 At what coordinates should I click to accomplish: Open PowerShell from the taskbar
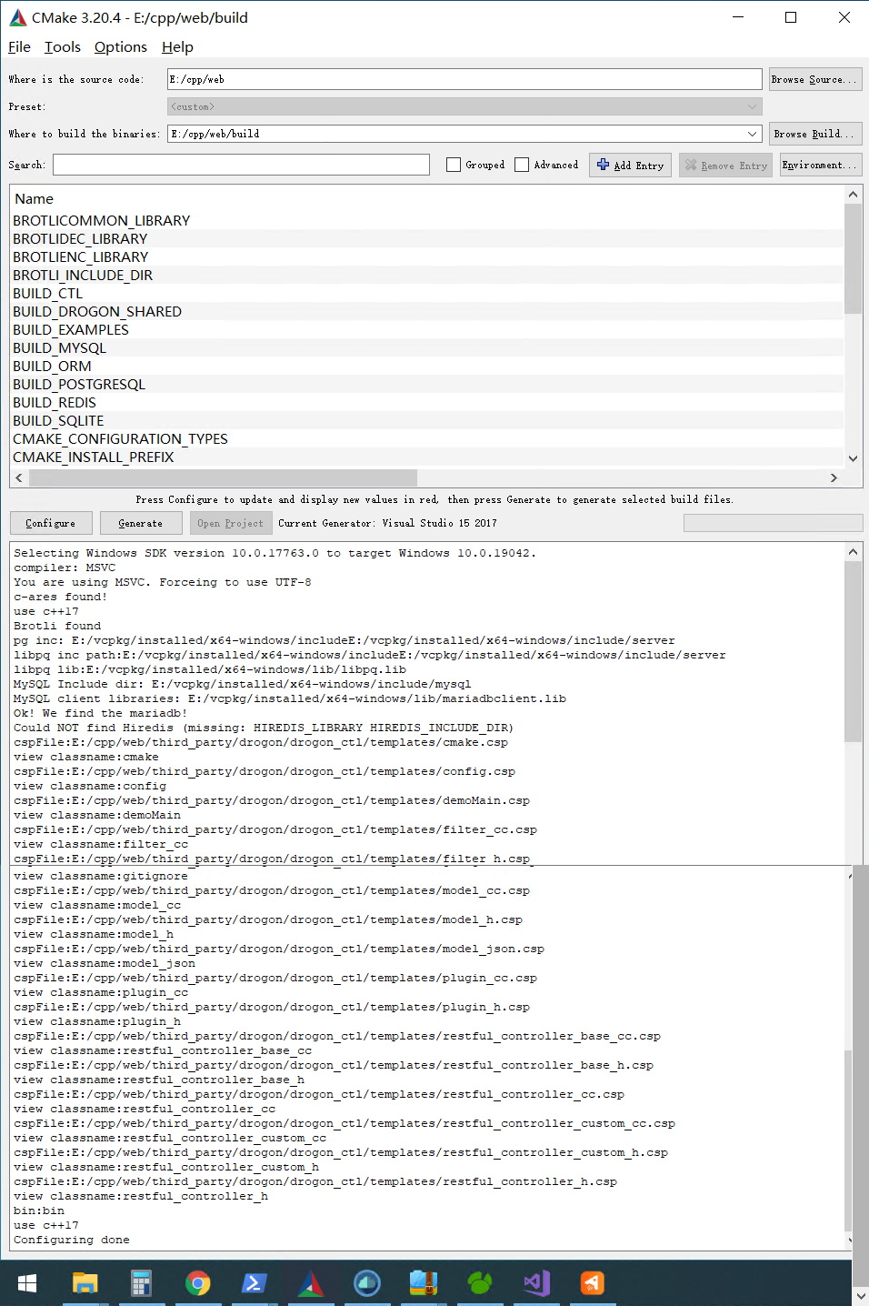[x=254, y=1283]
